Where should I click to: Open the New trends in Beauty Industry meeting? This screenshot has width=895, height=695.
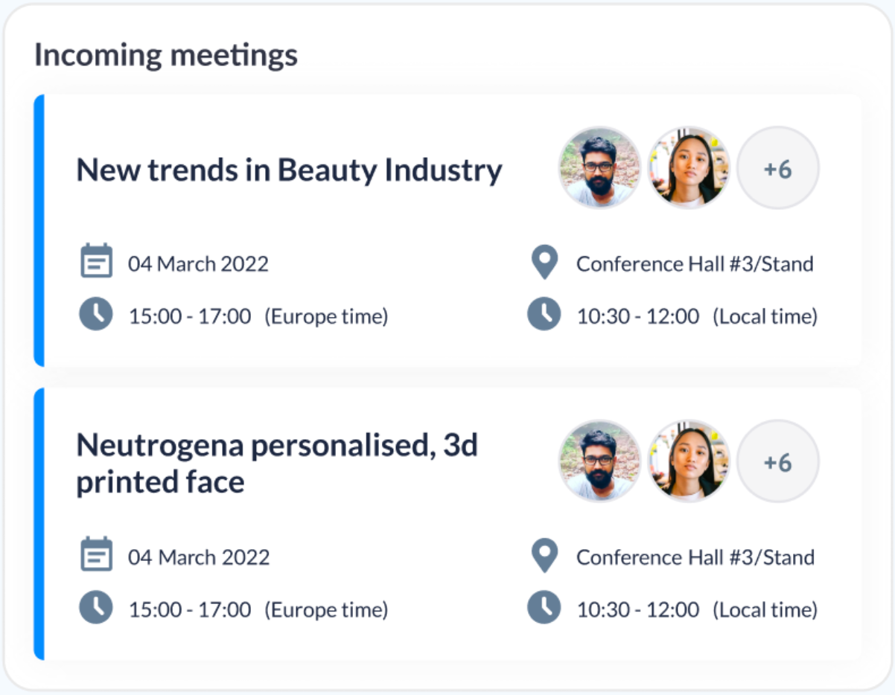[x=289, y=170]
